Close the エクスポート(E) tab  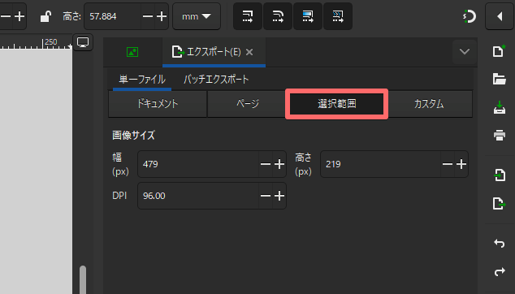pos(249,52)
